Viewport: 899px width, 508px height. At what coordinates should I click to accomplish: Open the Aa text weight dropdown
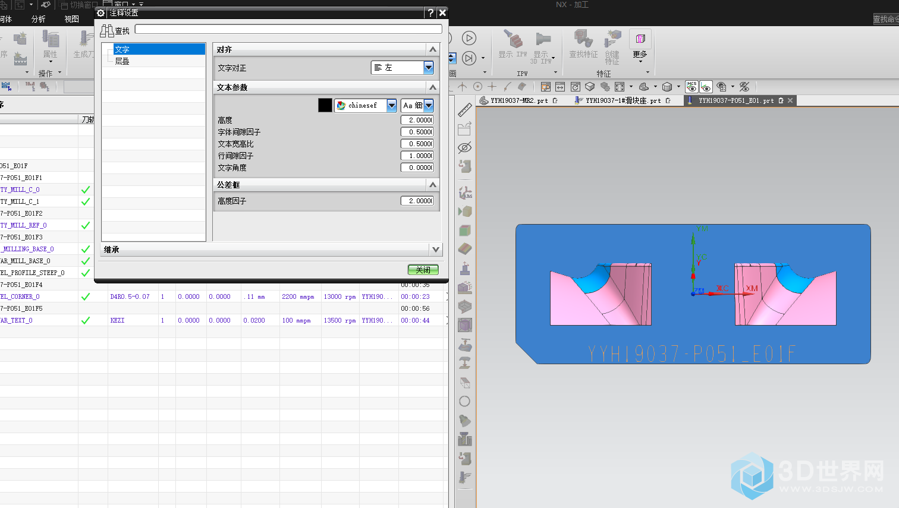[x=429, y=106]
